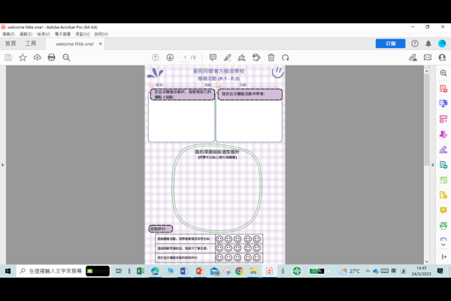This screenshot has height=301, width=451.
Task: Go to next page arrow
Action: [x=170, y=57]
